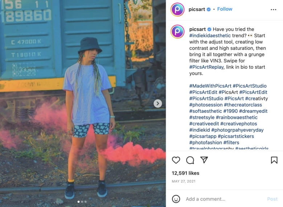Click the May 27, 2021 date link

pyautogui.click(x=184, y=181)
